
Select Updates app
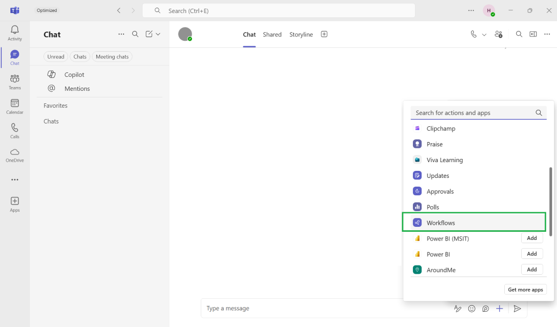coord(478,176)
